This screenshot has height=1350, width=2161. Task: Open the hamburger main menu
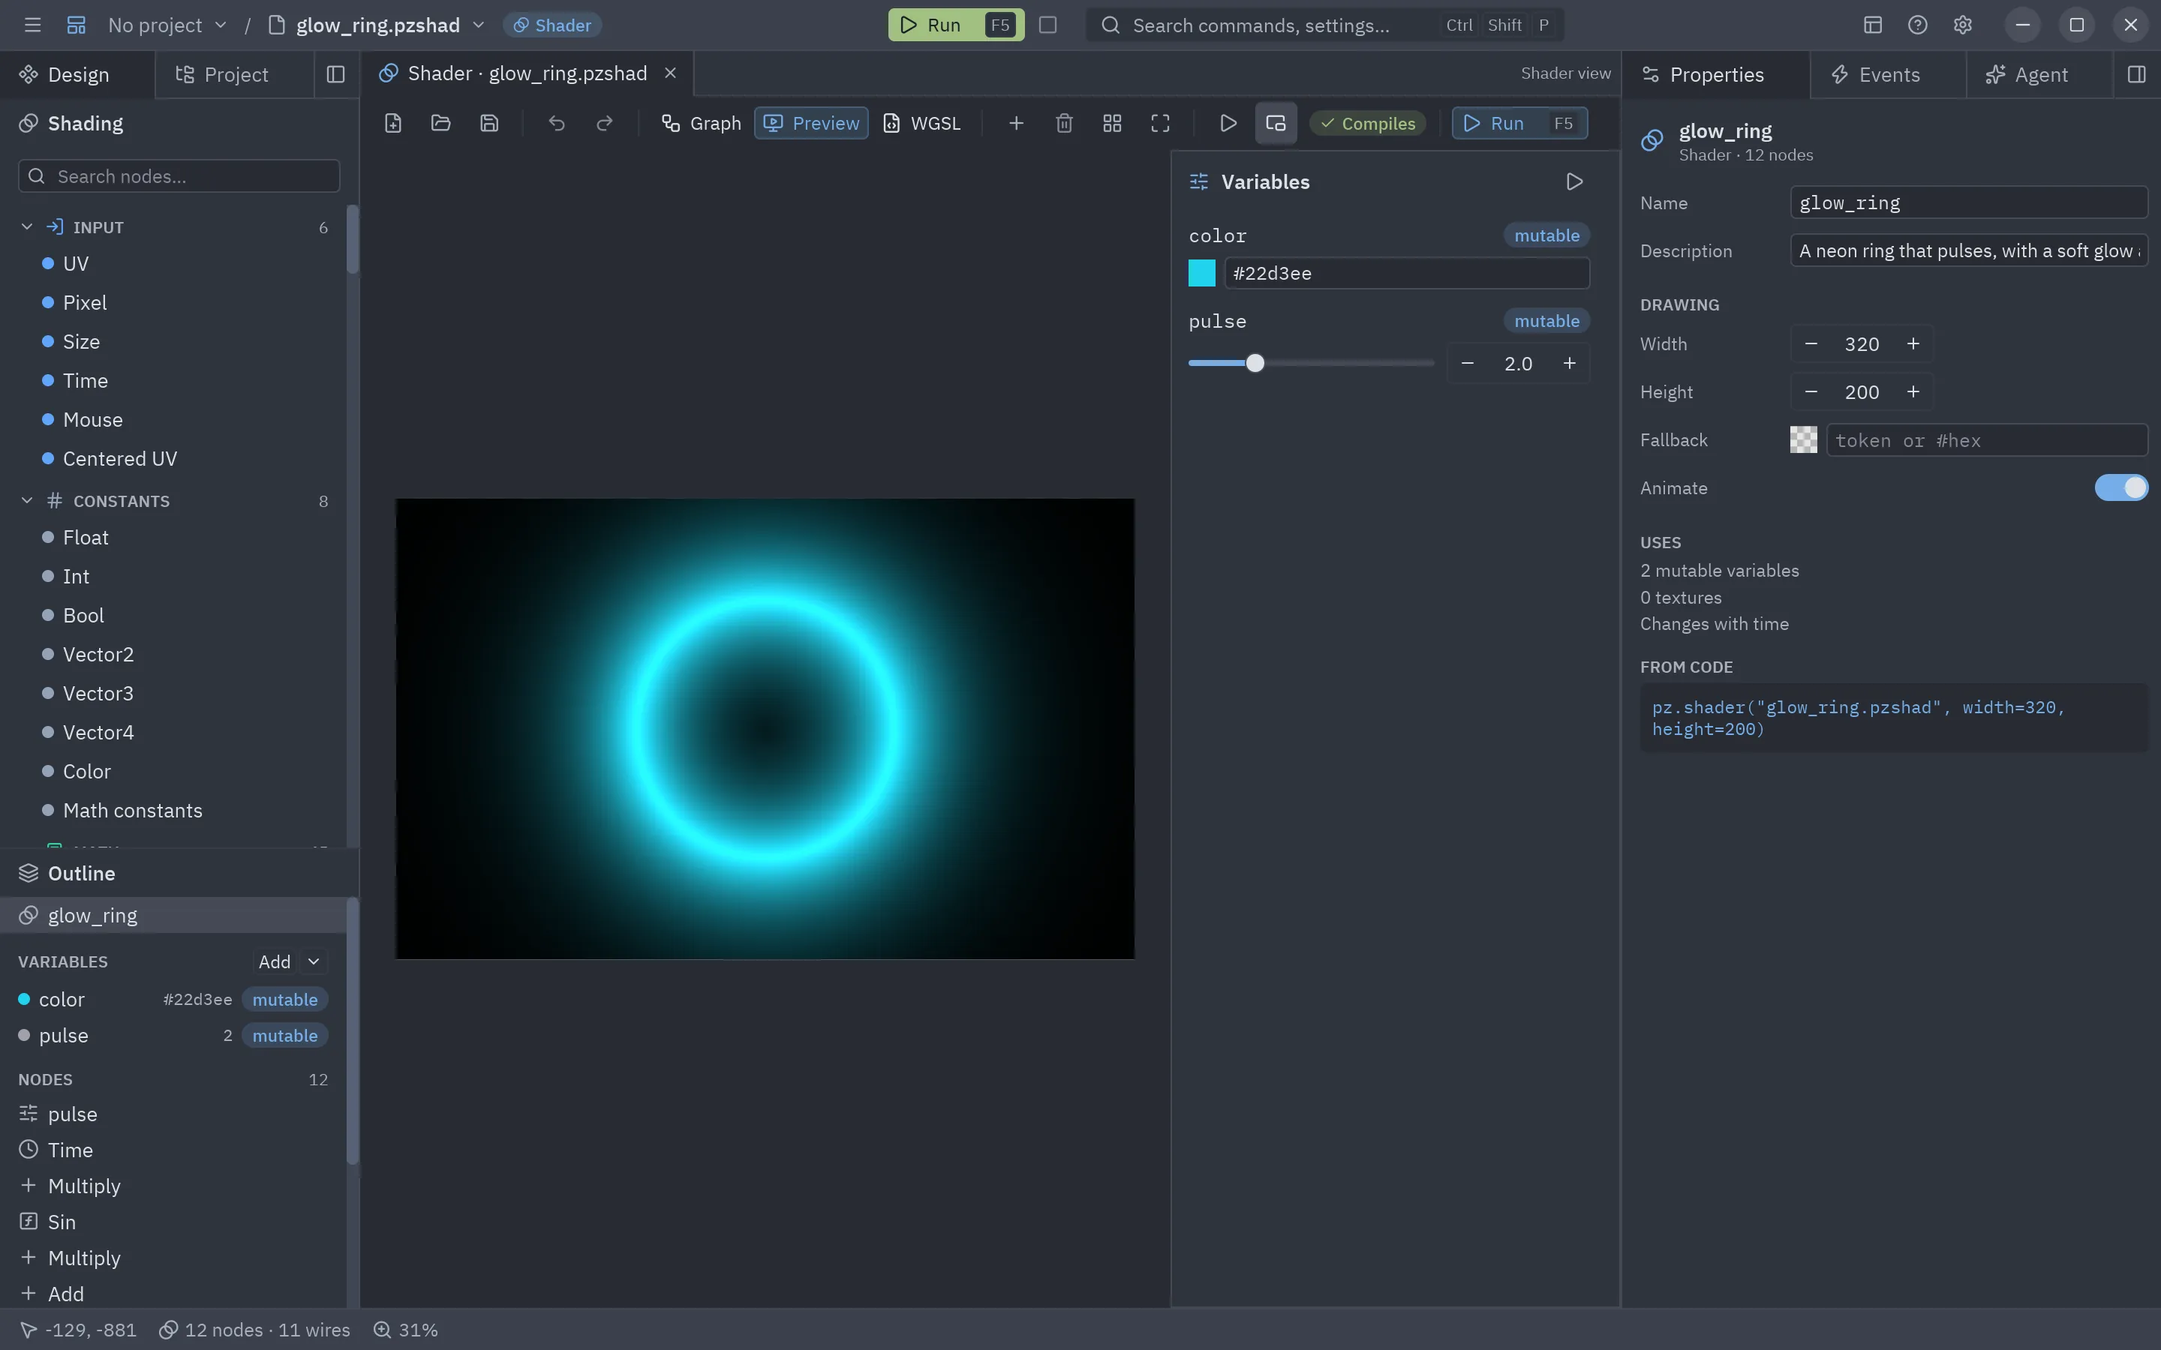click(33, 25)
